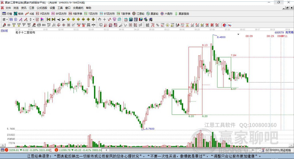
Task: Open the 浏览 menu
Action: tap(16, 8)
